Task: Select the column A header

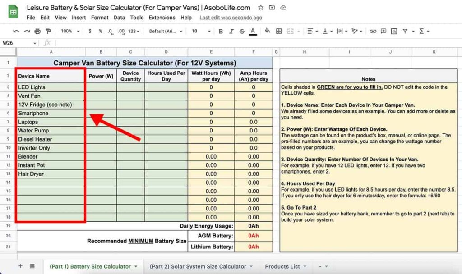Action: tap(51, 52)
